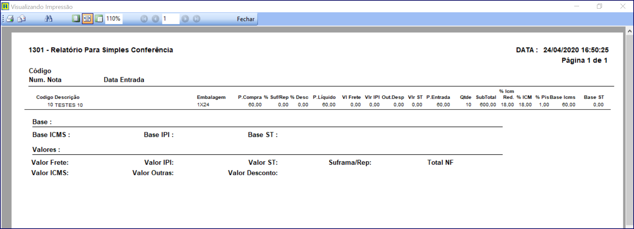The height and width of the screenshot is (229, 634).
Task: Click the 'Total NF' label
Action: 440,163
